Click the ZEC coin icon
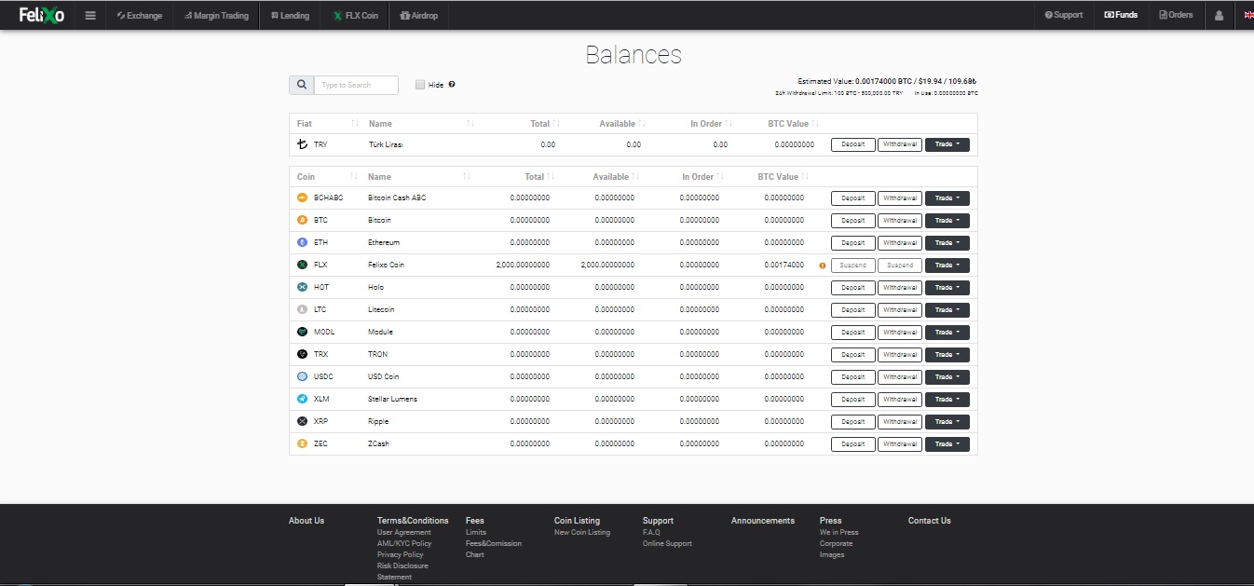 302,443
